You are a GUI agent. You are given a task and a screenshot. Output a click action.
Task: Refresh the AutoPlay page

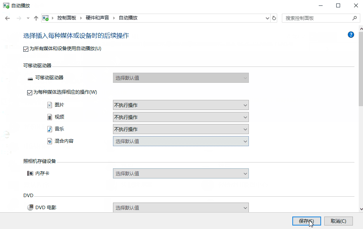pyautogui.click(x=274, y=18)
